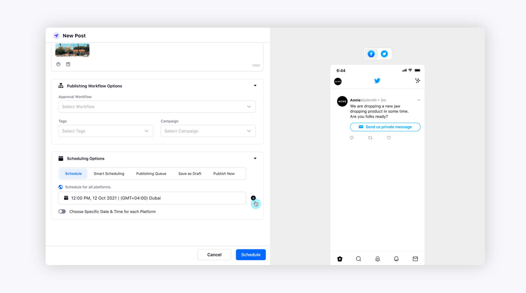
Task: Switch to Smart Scheduling tab
Action: coord(109,174)
